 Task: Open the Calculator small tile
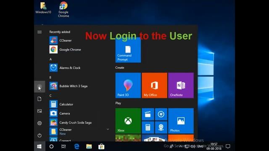(x=148, y=128)
